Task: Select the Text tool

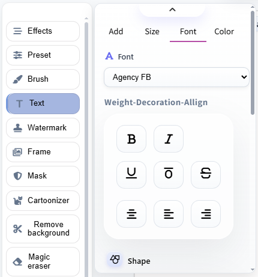Action: [43, 103]
